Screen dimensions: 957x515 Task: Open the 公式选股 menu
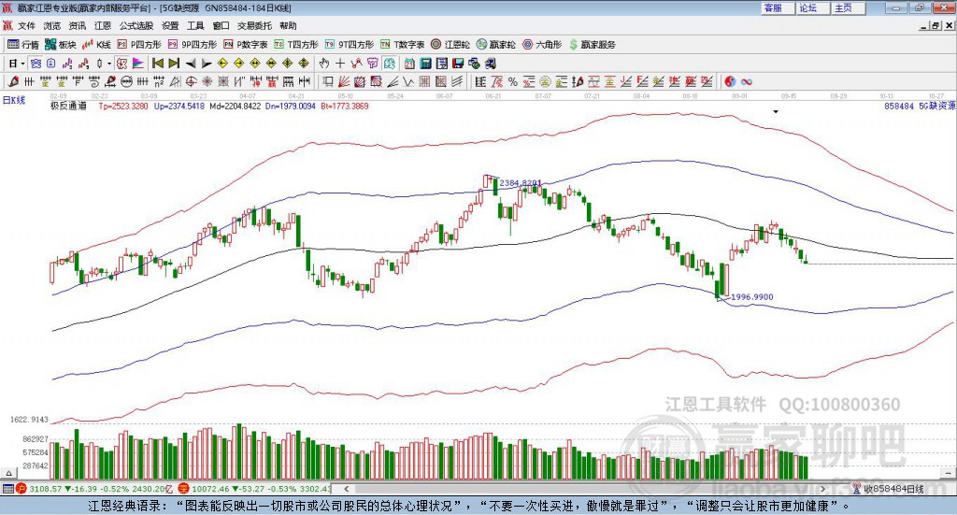click(x=136, y=25)
